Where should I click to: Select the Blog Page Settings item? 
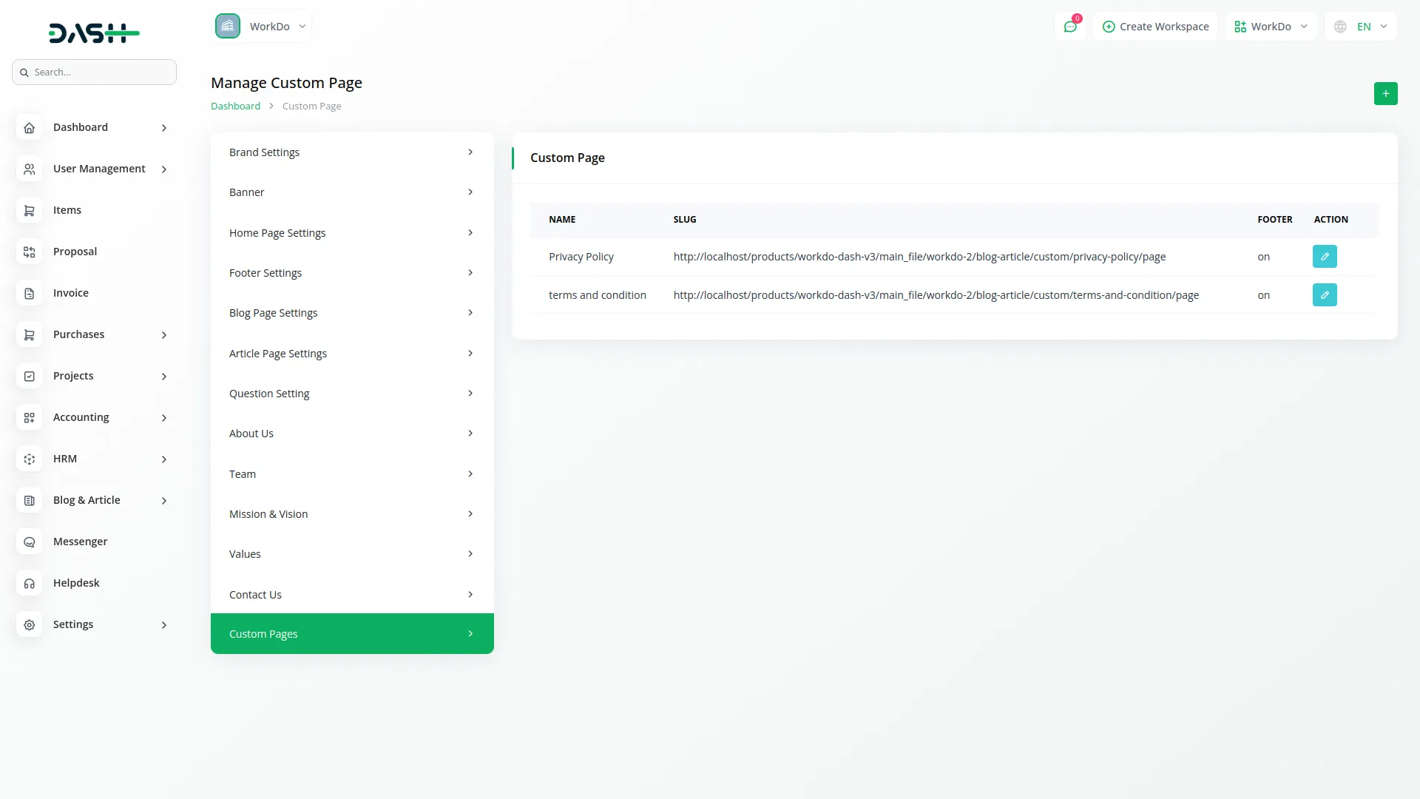click(351, 313)
